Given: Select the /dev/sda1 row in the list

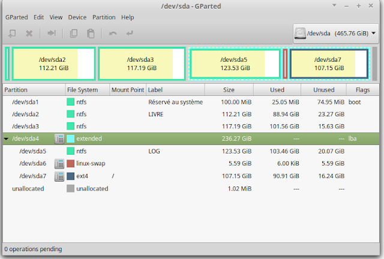Looking at the screenshot, I should point(191,102).
